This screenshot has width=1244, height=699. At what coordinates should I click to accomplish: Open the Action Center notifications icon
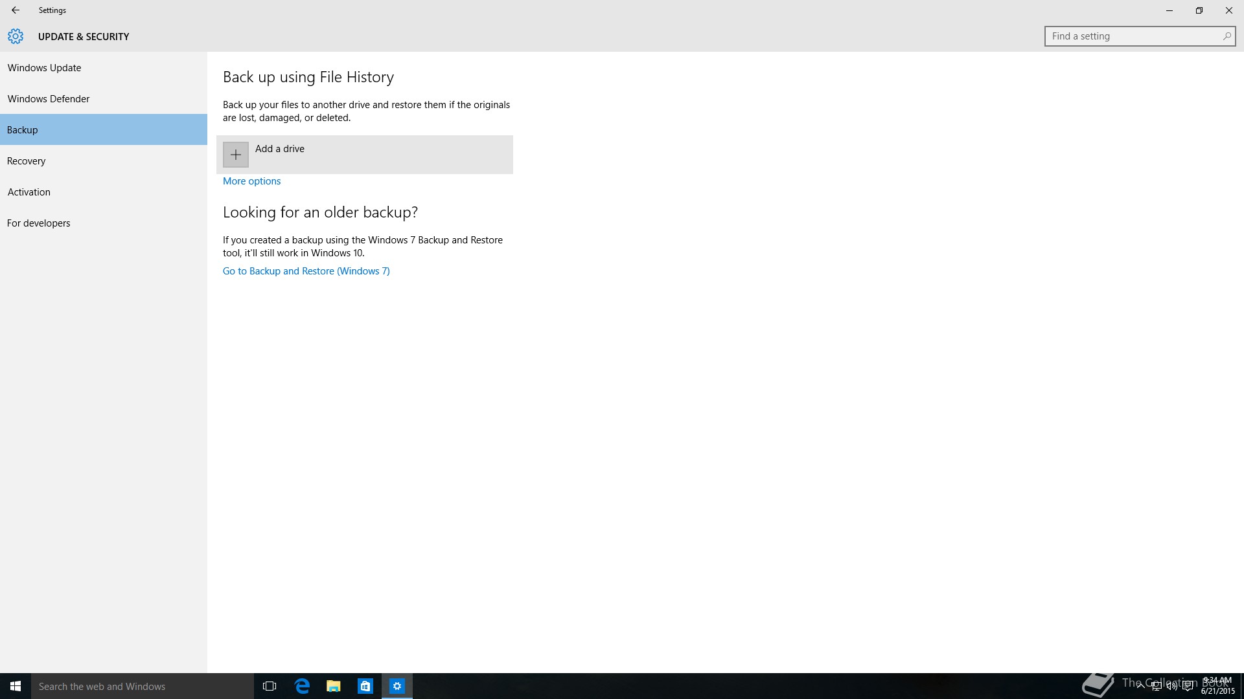coord(1188,686)
